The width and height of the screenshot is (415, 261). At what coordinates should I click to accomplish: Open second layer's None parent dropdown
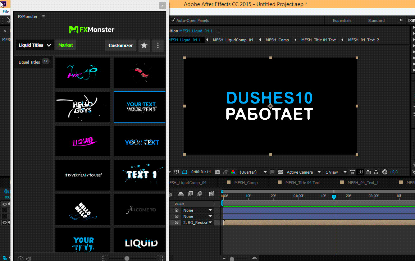click(x=197, y=216)
